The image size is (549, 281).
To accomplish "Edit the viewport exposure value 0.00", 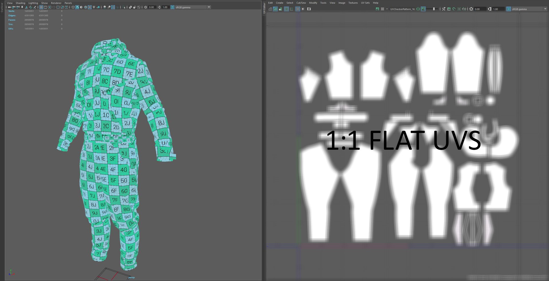I will pos(152,7).
